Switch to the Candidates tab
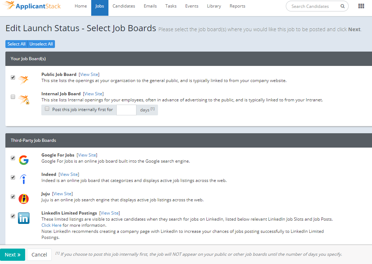This screenshot has width=372, height=264. coord(124,6)
